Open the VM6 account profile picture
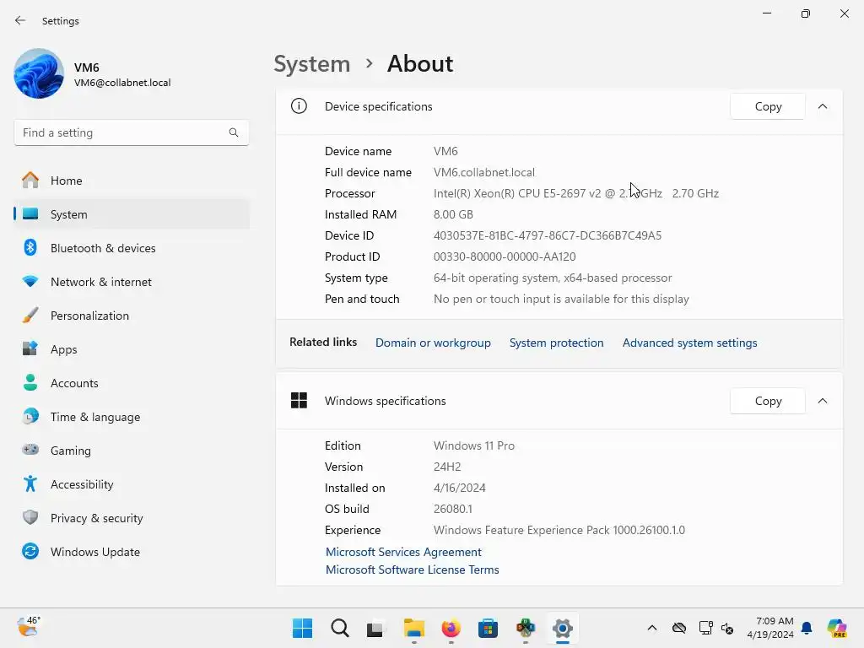 point(39,74)
